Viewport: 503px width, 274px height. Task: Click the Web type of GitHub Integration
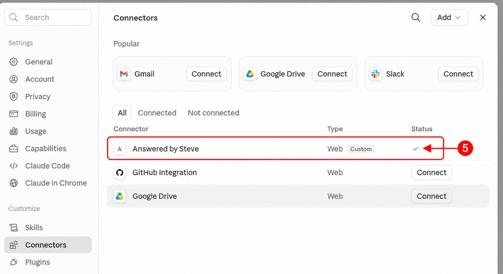(x=335, y=173)
